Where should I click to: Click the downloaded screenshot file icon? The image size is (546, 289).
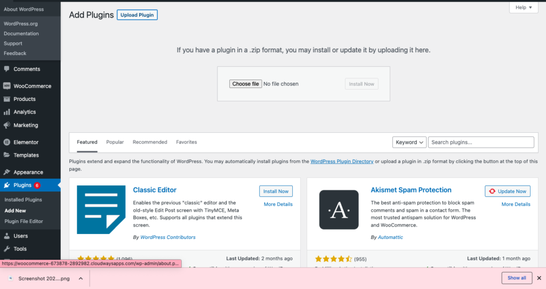click(11, 278)
